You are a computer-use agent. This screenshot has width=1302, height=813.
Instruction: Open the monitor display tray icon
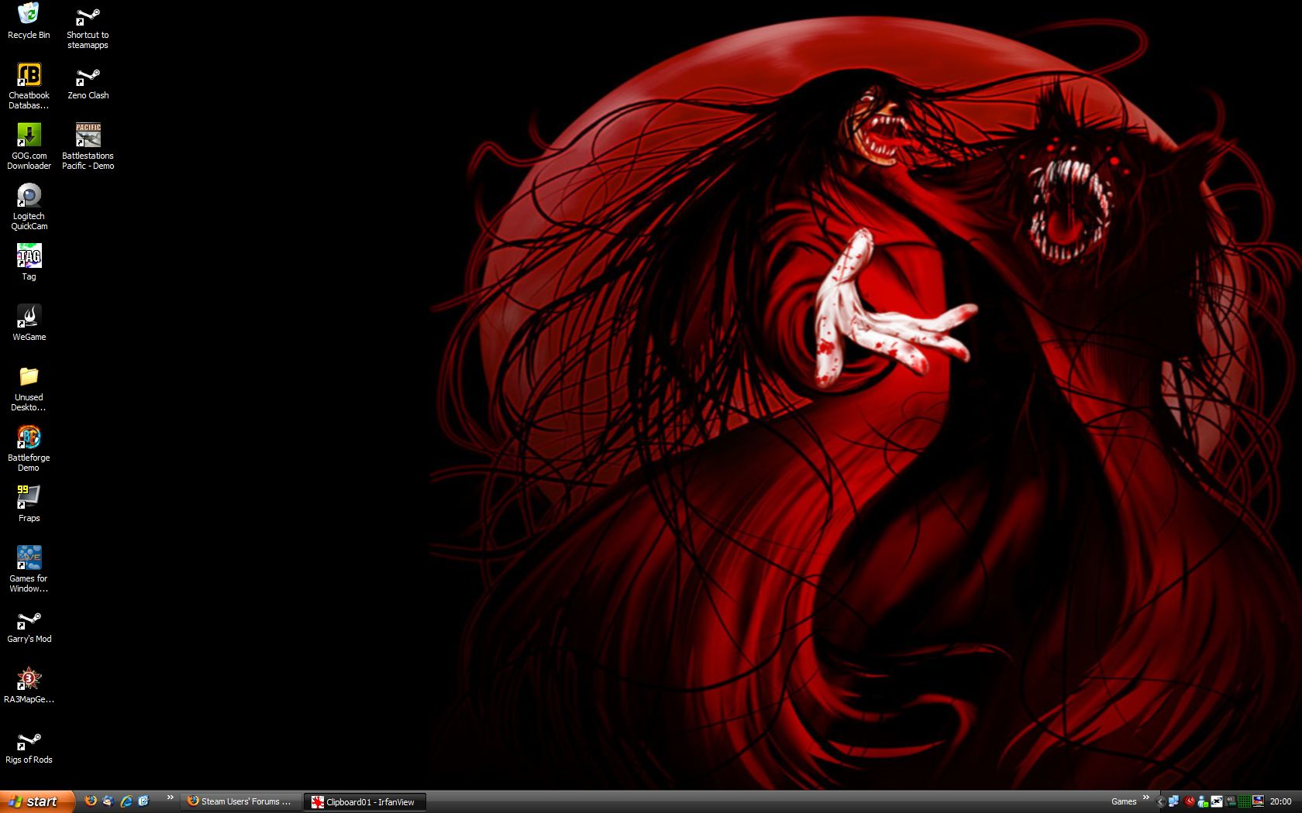tap(1258, 801)
